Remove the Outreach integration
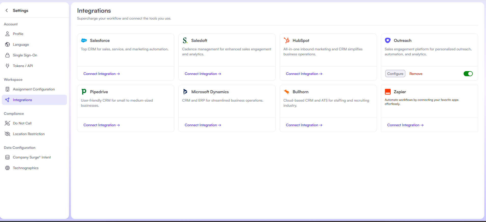 416,74
